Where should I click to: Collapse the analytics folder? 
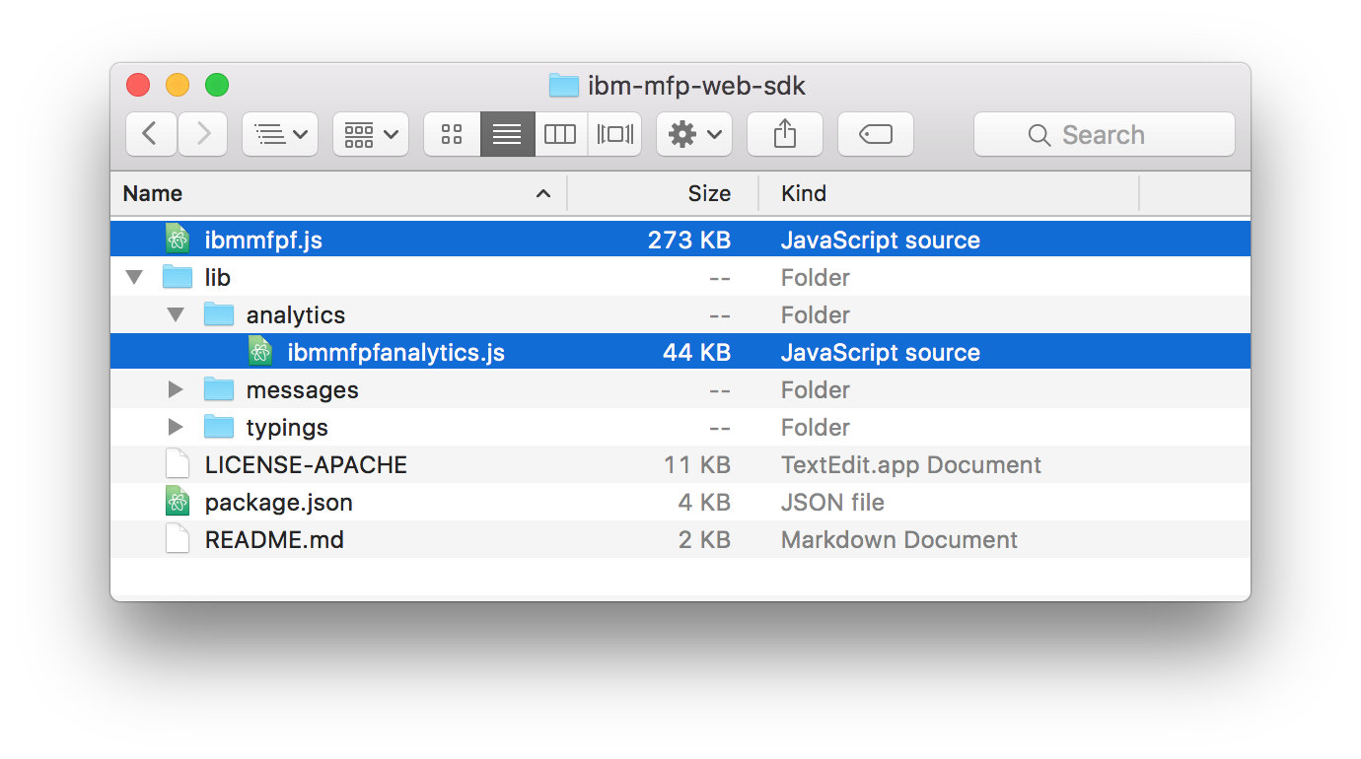point(176,315)
